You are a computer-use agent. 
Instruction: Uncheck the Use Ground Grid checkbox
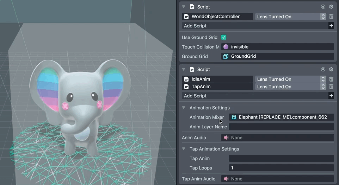tap(224, 37)
